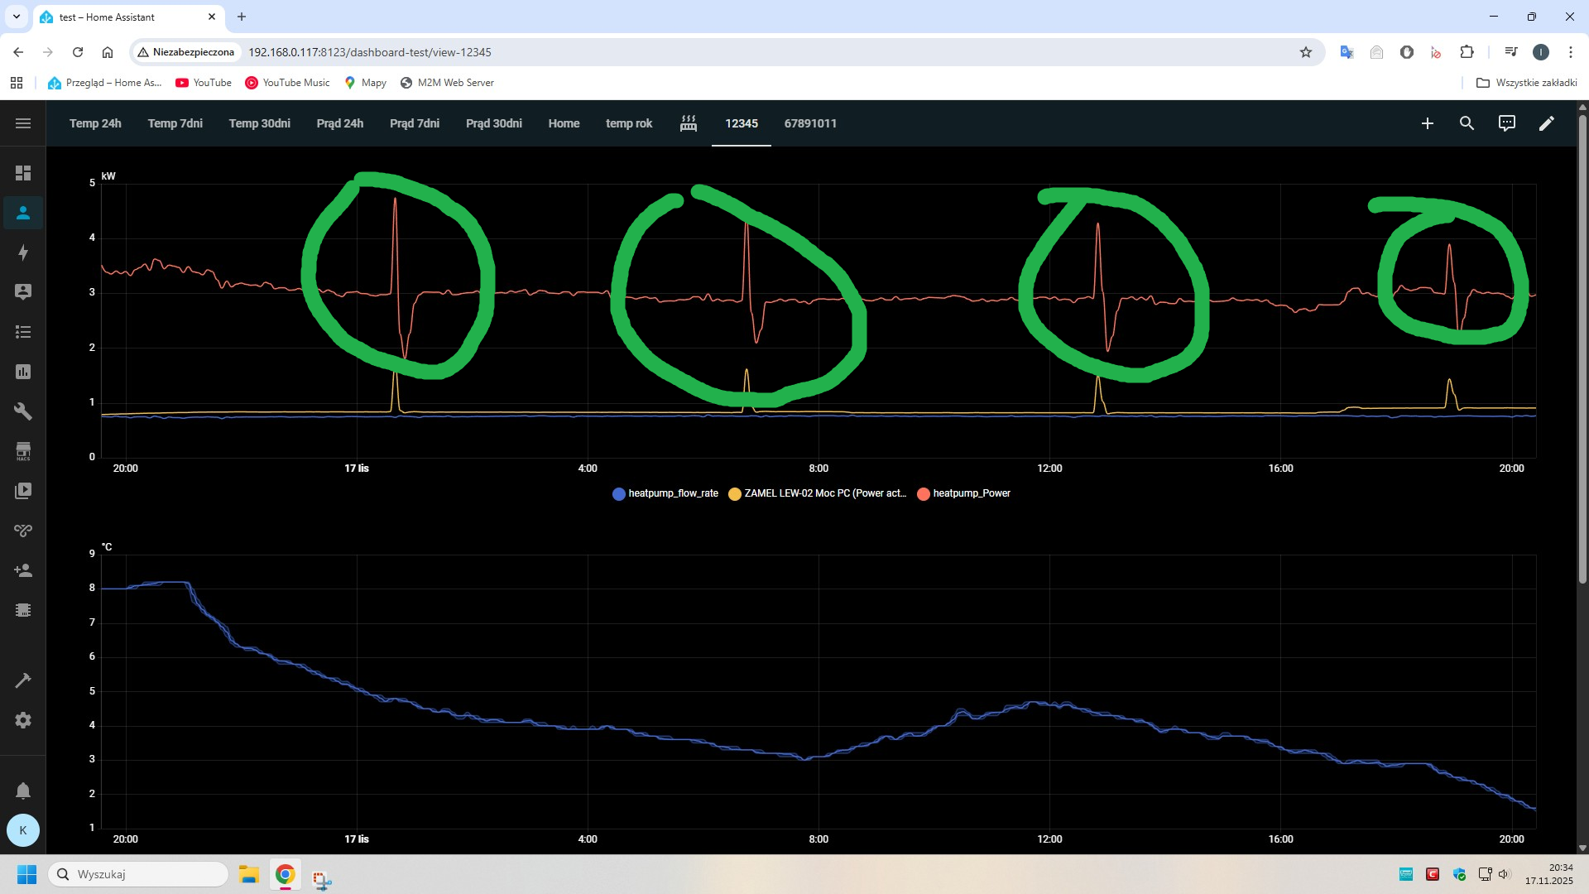Image resolution: width=1589 pixels, height=894 pixels.
Task: Open Developer tools hammer icon
Action: tap(23, 680)
